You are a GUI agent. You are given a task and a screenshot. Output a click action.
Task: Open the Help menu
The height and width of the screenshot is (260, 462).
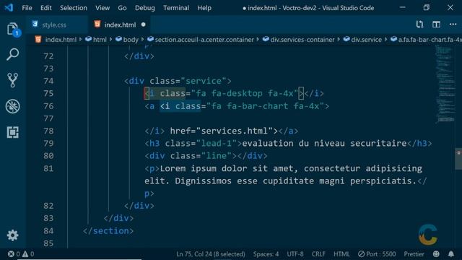pos(204,8)
